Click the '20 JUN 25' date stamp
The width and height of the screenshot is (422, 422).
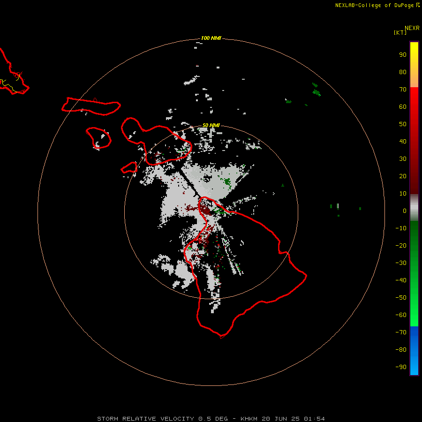coord(280,419)
